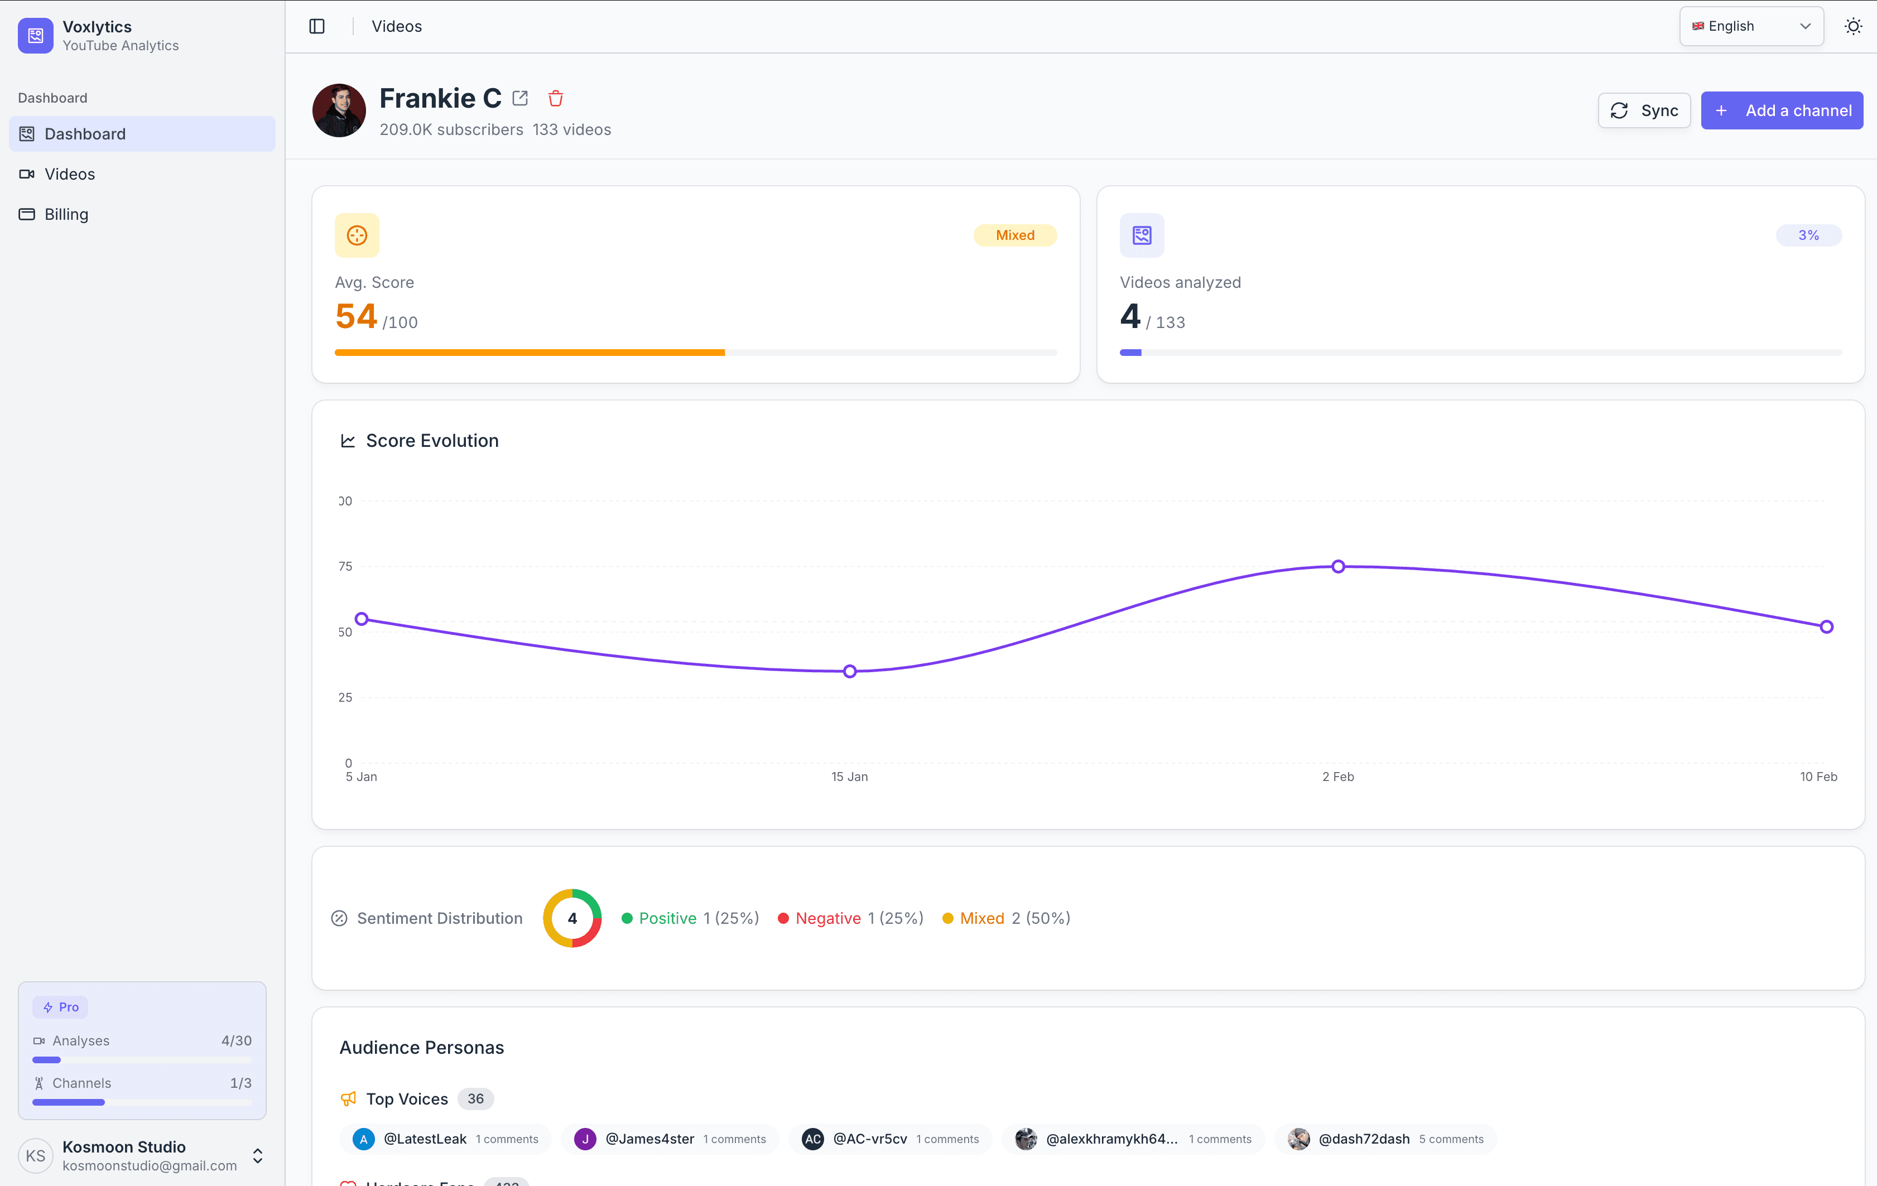
Task: Delete the channel using the trash icon
Action: [556, 98]
